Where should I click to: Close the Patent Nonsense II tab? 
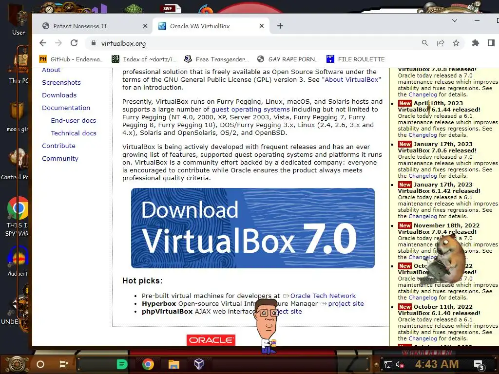(145, 26)
